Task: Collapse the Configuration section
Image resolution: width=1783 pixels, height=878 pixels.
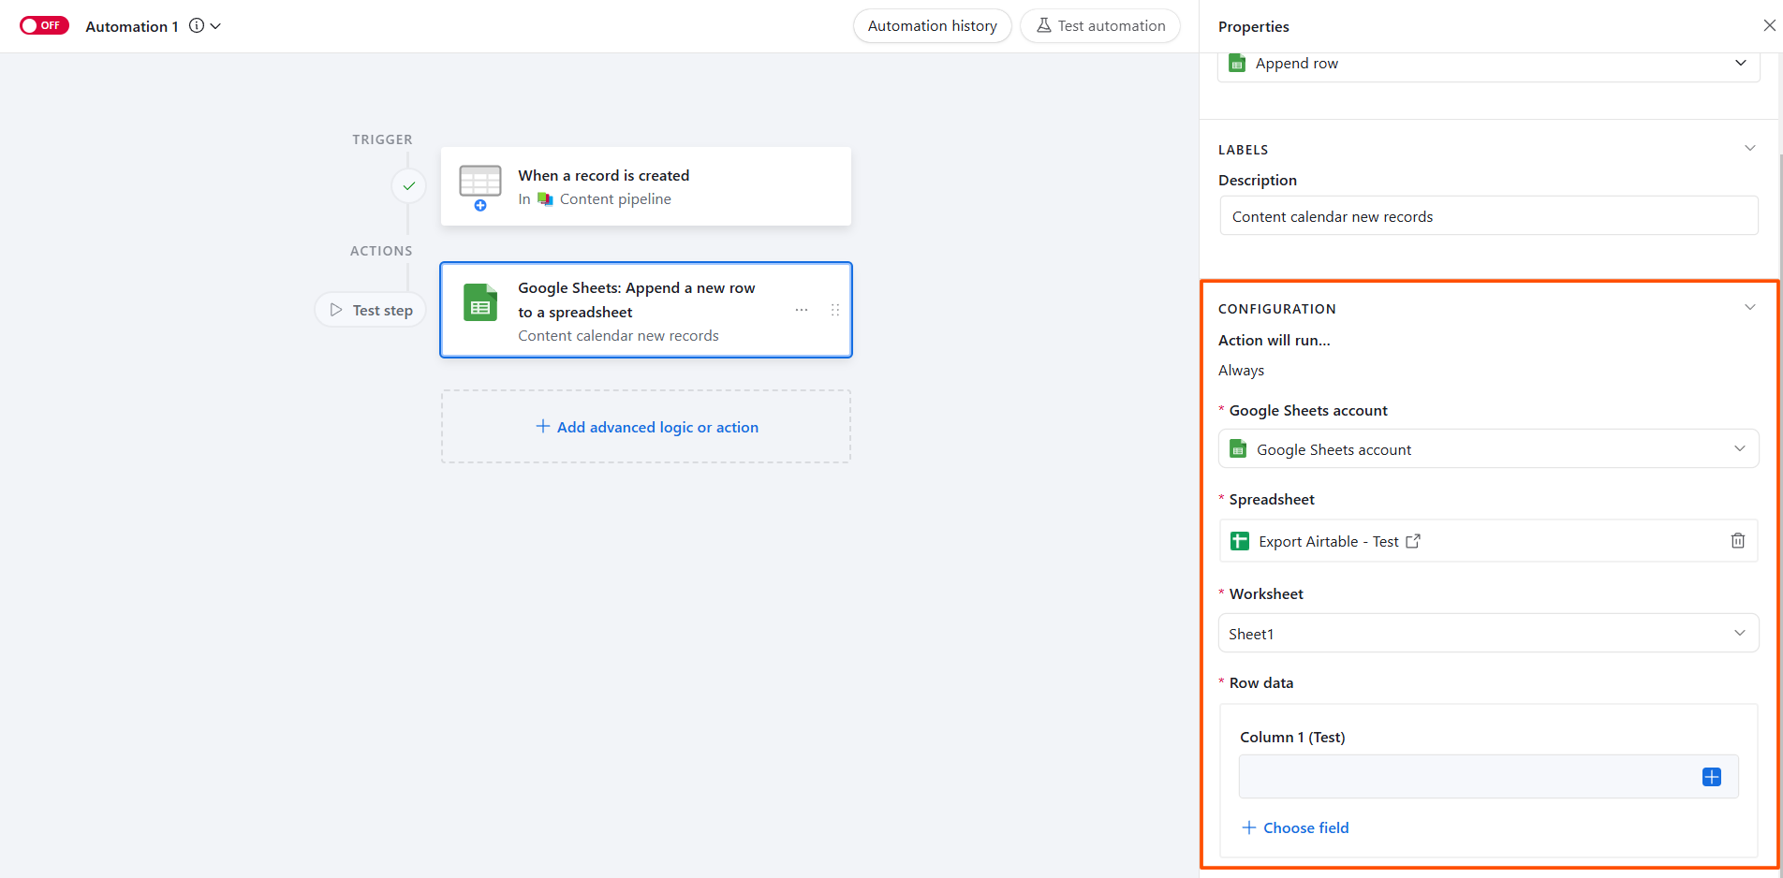Action: pos(1749,307)
